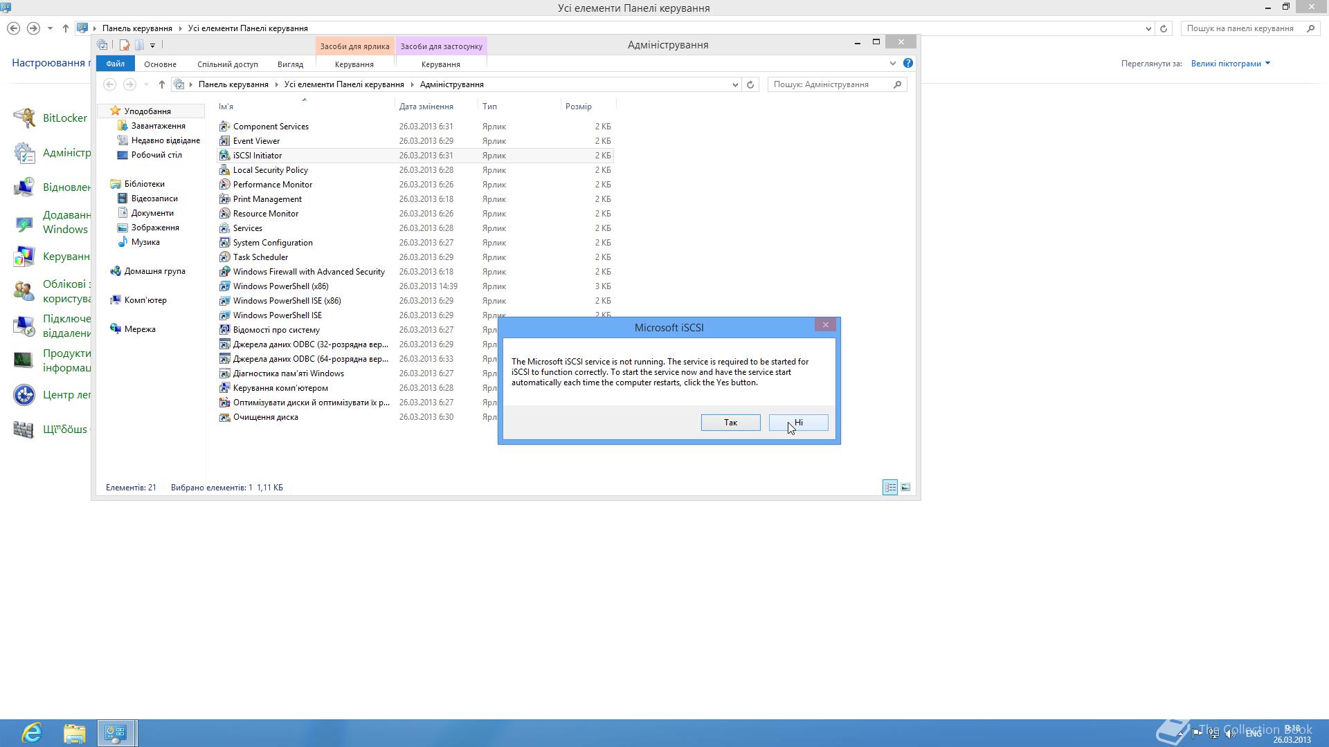
Task: Open the Спільний доступ tab
Action: pos(228,64)
